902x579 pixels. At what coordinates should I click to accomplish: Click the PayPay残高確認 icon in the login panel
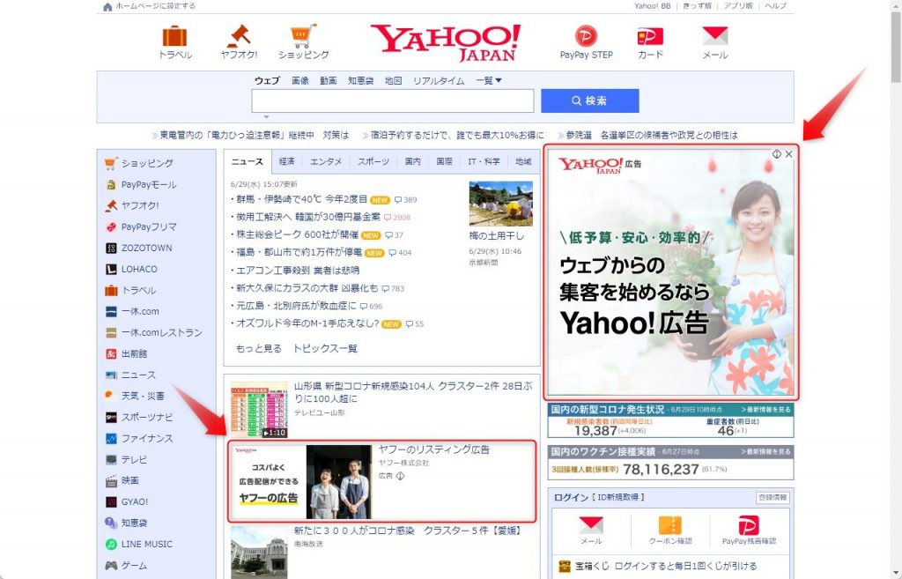click(x=749, y=525)
